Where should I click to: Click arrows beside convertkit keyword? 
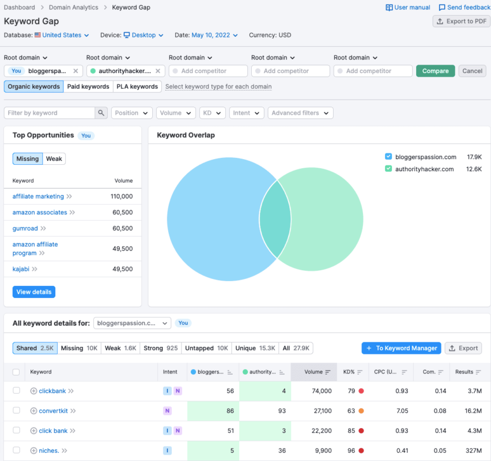[73, 411]
